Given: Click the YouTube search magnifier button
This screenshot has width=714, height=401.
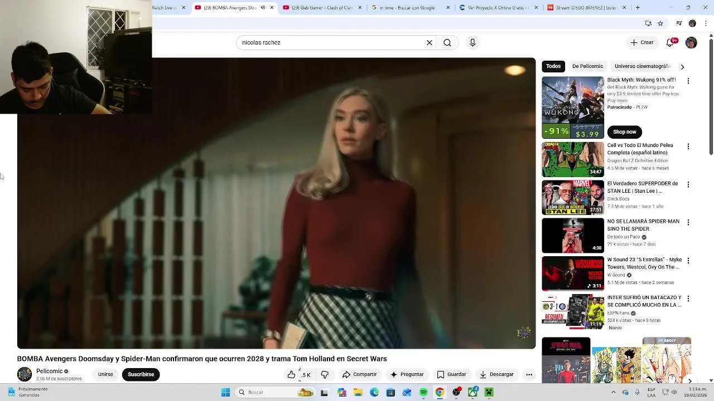Looking at the screenshot, I should pyautogui.click(x=447, y=42).
